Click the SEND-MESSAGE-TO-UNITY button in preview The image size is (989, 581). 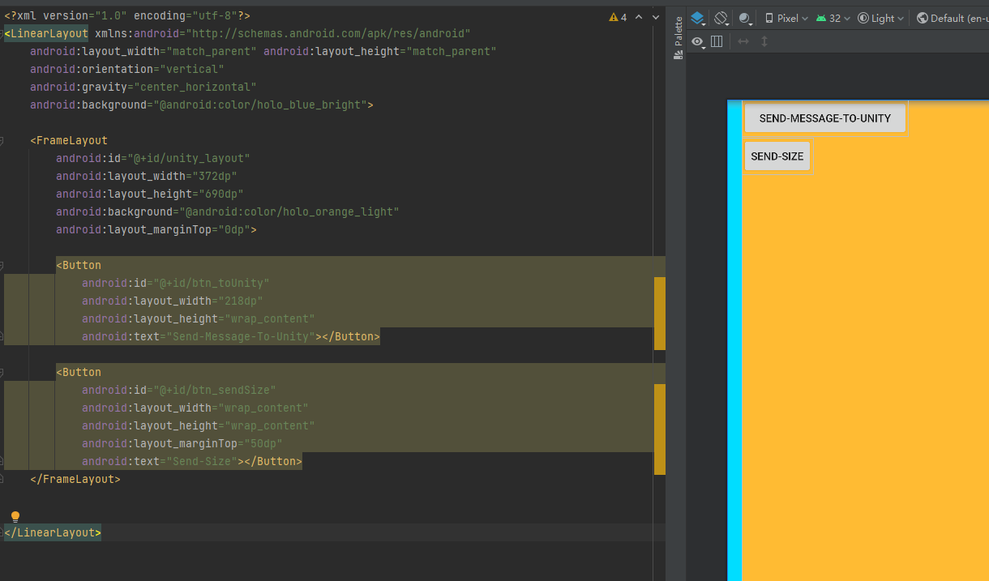click(x=825, y=117)
